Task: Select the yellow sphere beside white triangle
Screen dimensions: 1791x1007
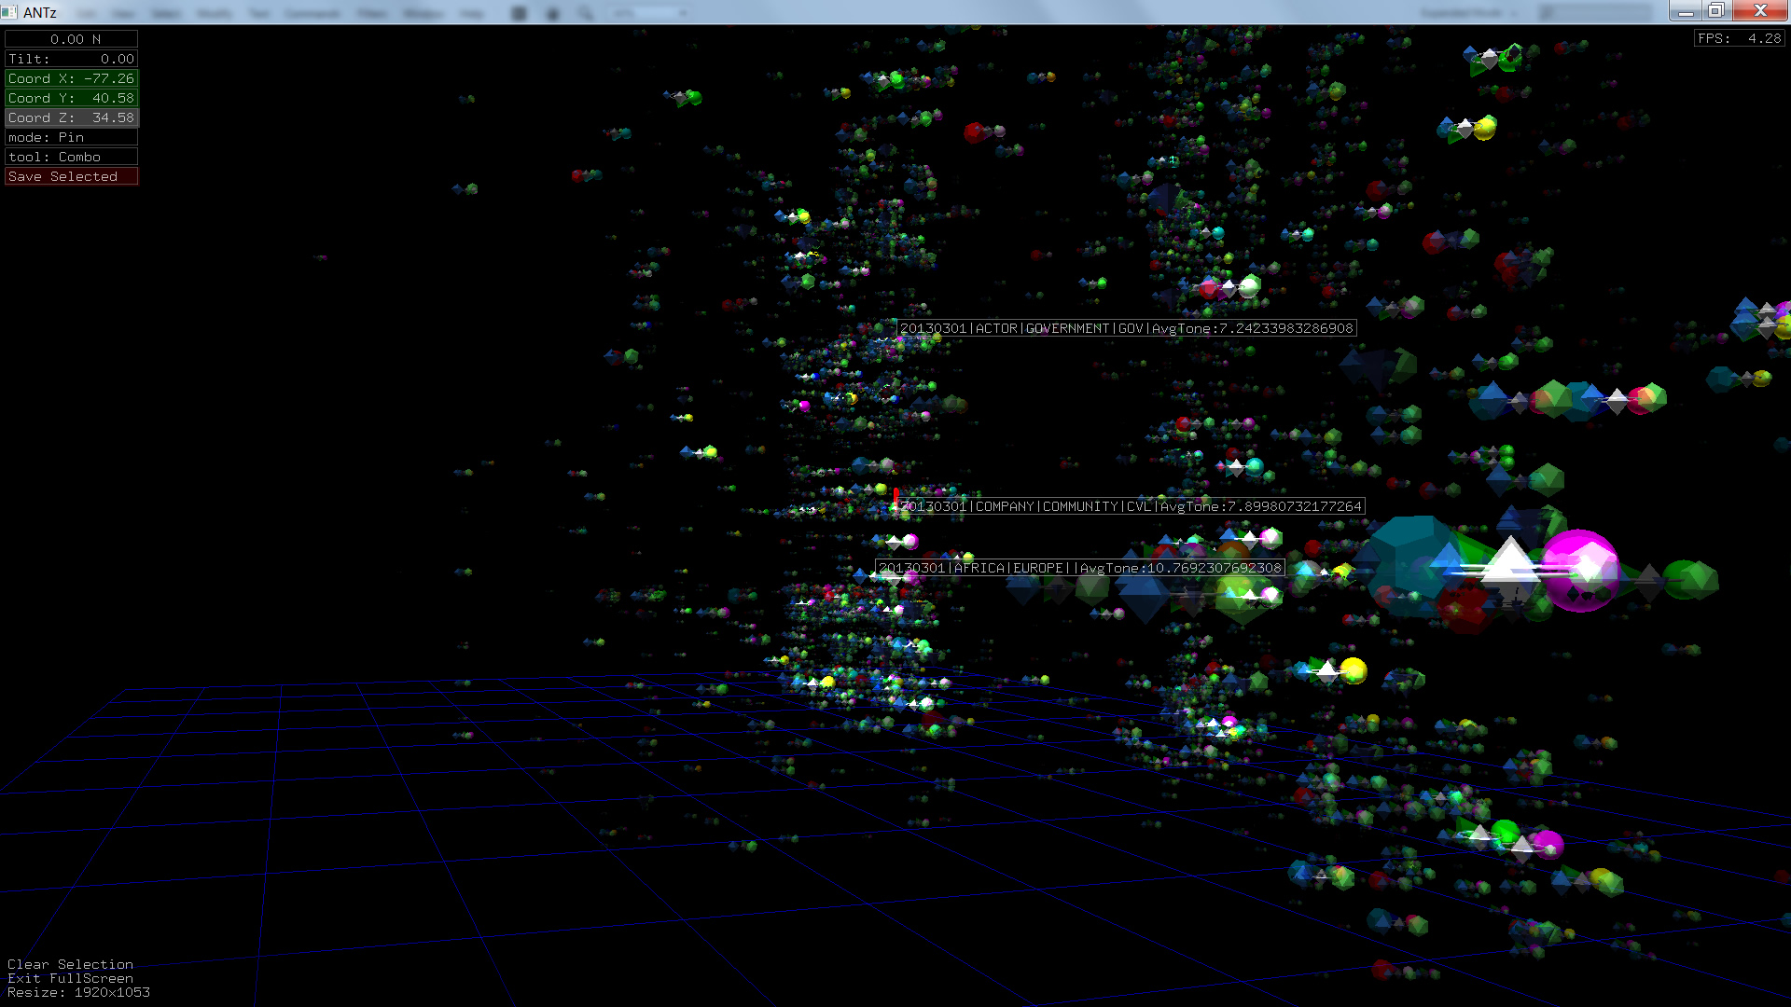Action: (1353, 669)
